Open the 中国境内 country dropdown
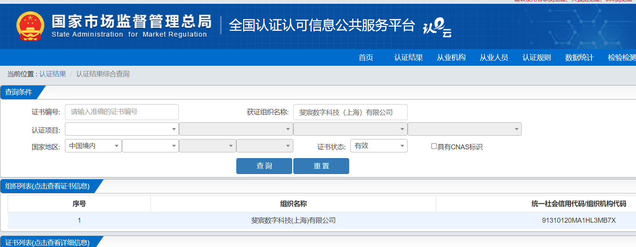This screenshot has height=247, width=636. coord(93,146)
